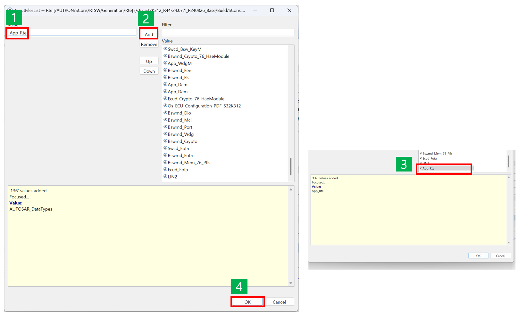Cancel the InputFilesList main dialog
This screenshot has height=318, width=519.
[279, 302]
